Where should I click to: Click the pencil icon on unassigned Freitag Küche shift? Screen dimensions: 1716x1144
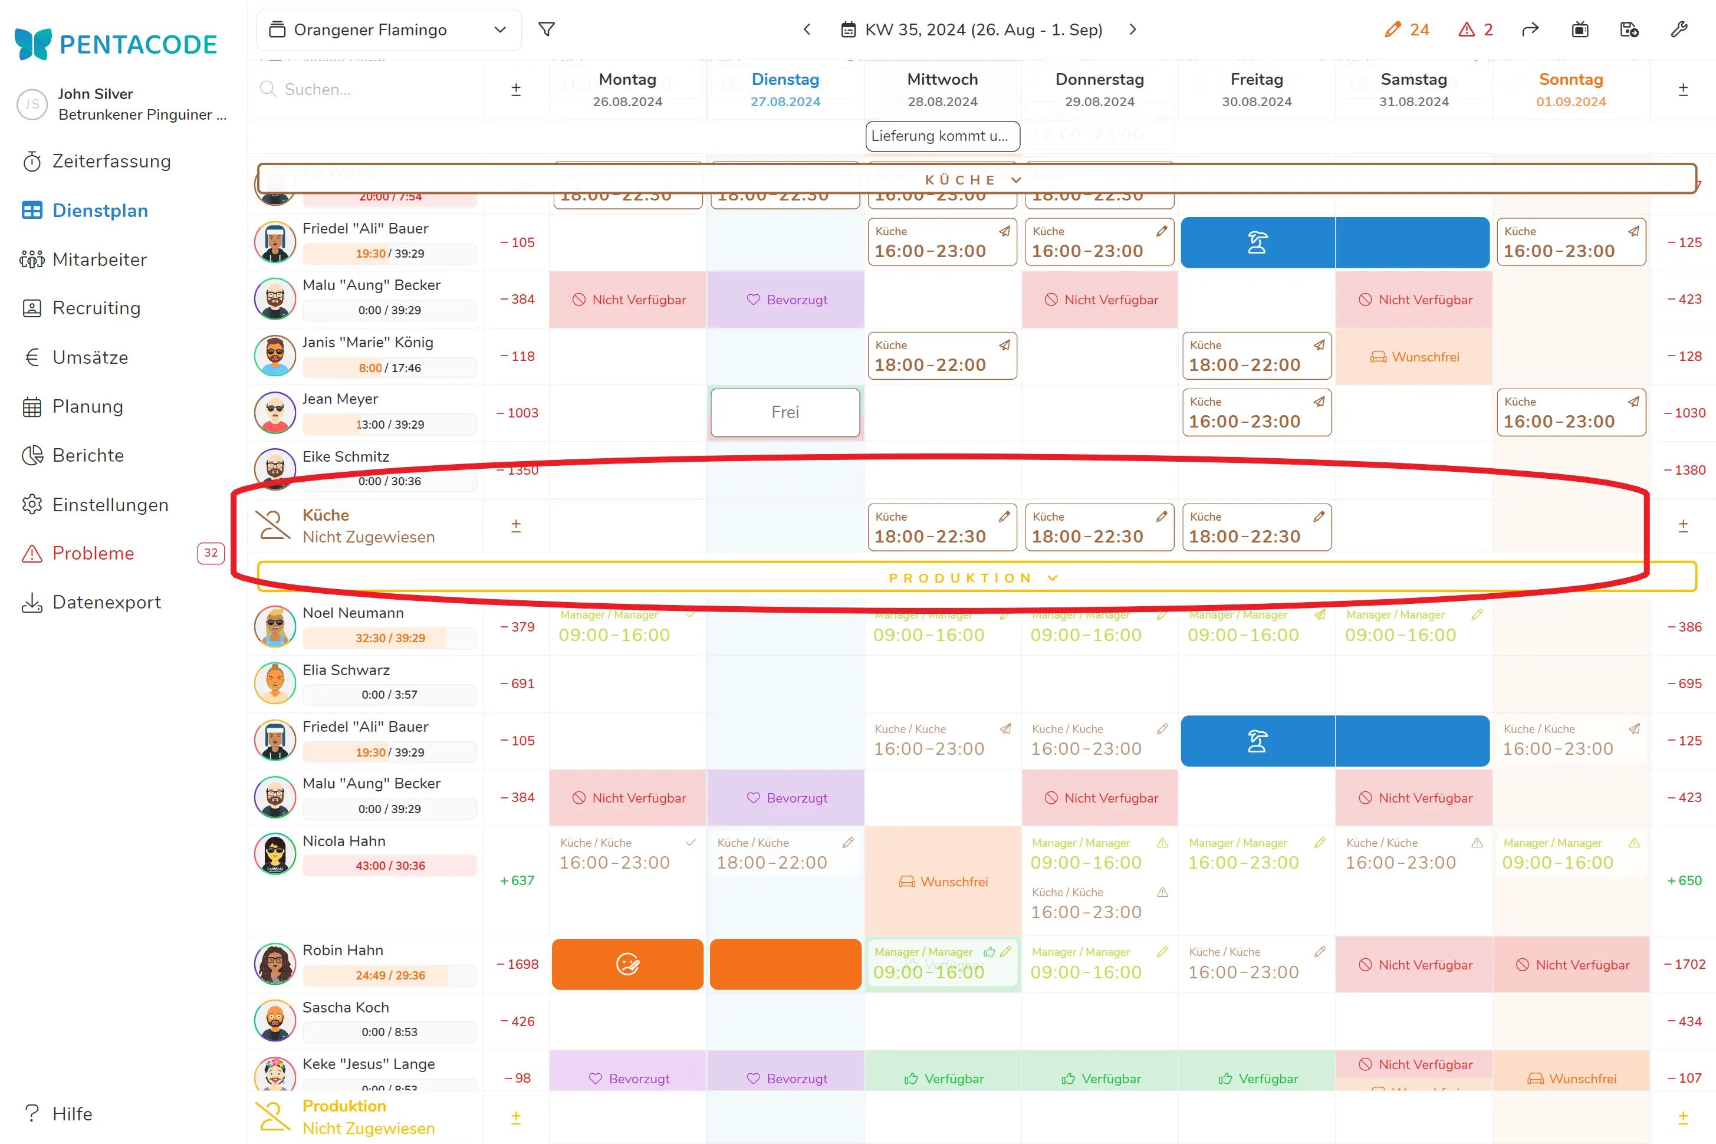click(x=1319, y=517)
